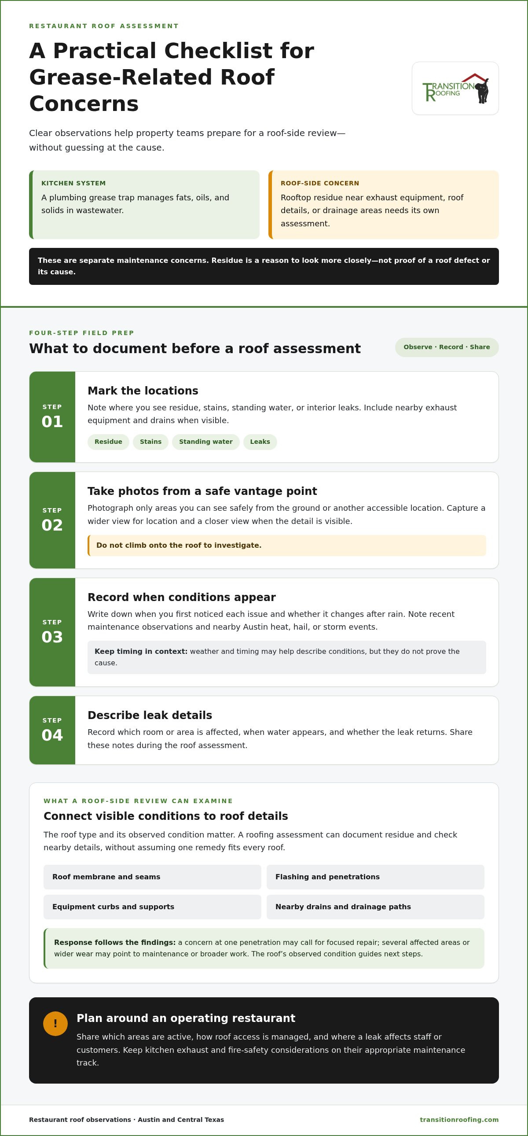Click the Residue tag pill
528x1136 pixels.
point(108,442)
